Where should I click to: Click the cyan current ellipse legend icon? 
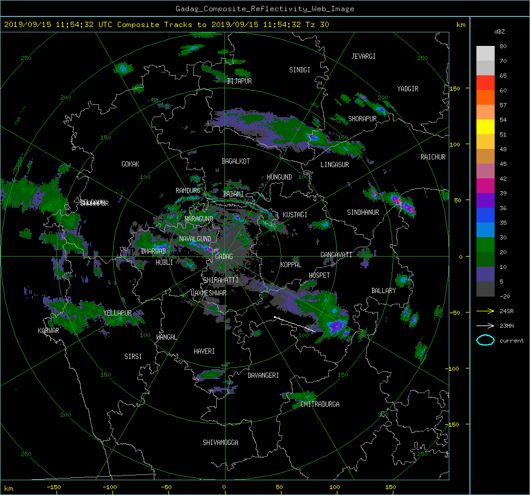click(x=485, y=340)
